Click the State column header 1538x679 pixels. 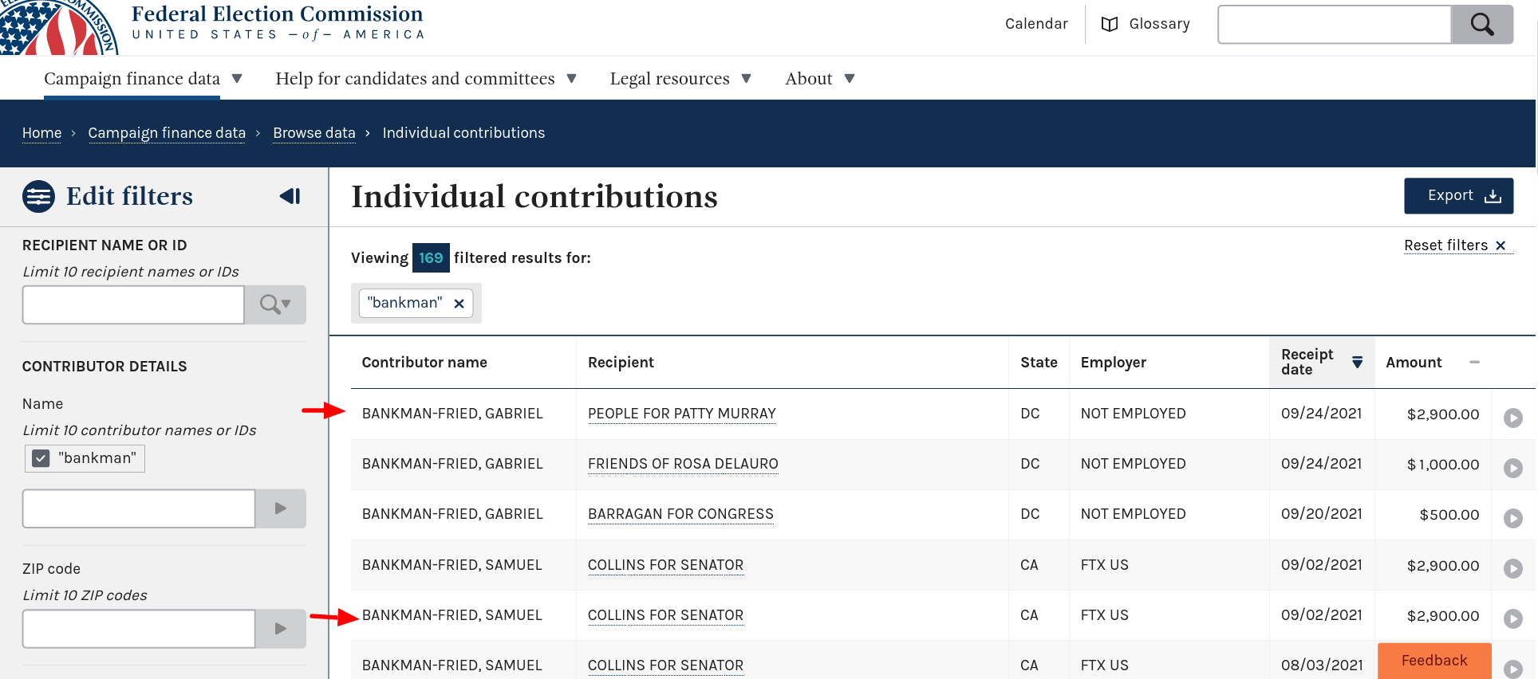(1039, 363)
